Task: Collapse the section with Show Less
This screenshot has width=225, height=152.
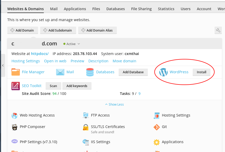Action: tap(114, 104)
